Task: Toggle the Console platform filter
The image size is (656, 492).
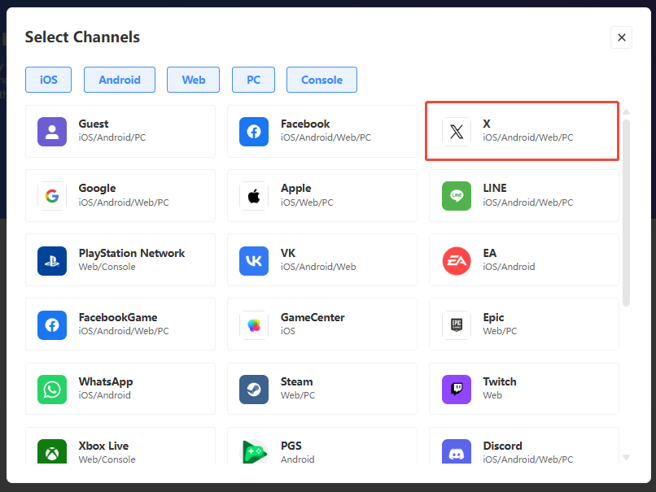Action: [x=321, y=80]
